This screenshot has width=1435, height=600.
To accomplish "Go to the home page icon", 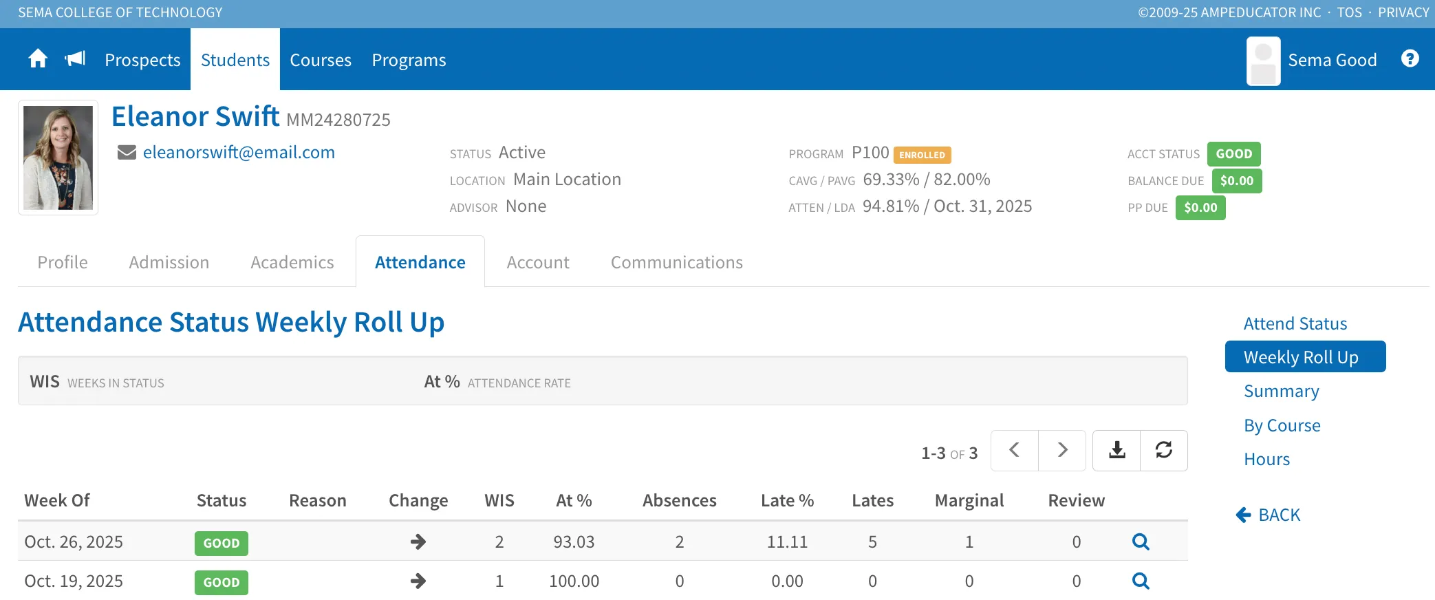I will tap(38, 59).
